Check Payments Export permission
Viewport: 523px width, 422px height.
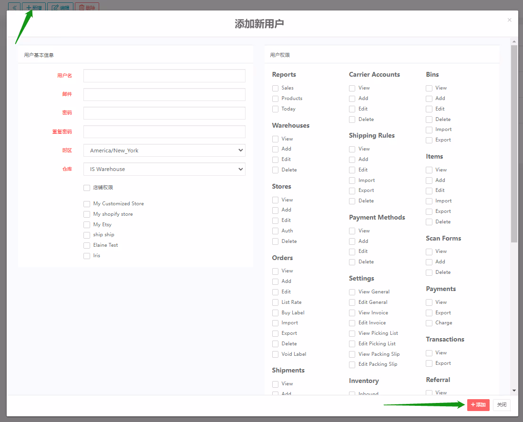click(x=429, y=312)
